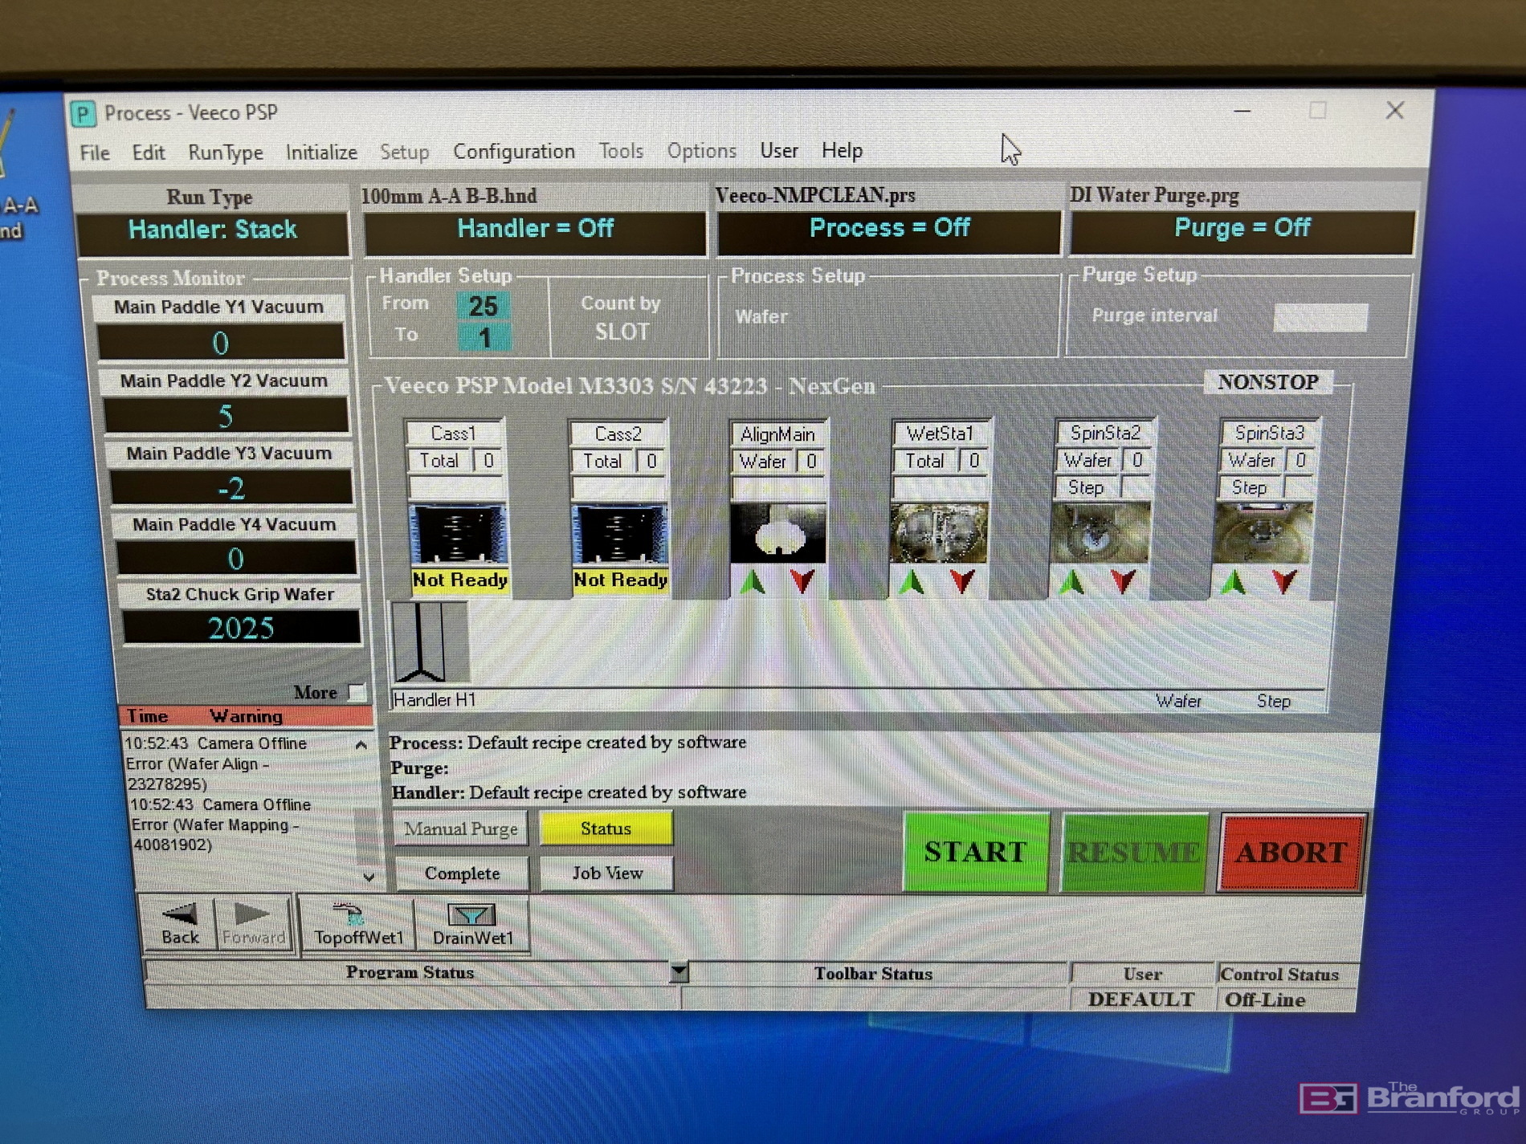Viewport: 1526px width, 1144px height.
Task: Click the green up arrow under AlignMain
Action: point(753,583)
